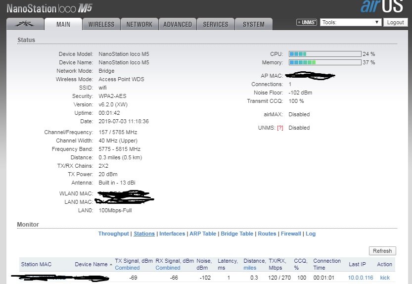Open the UNMS [?] help link
The image size is (412, 284).
pos(280,128)
